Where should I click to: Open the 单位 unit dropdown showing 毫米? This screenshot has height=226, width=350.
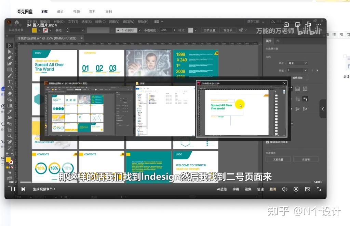coord(297,63)
